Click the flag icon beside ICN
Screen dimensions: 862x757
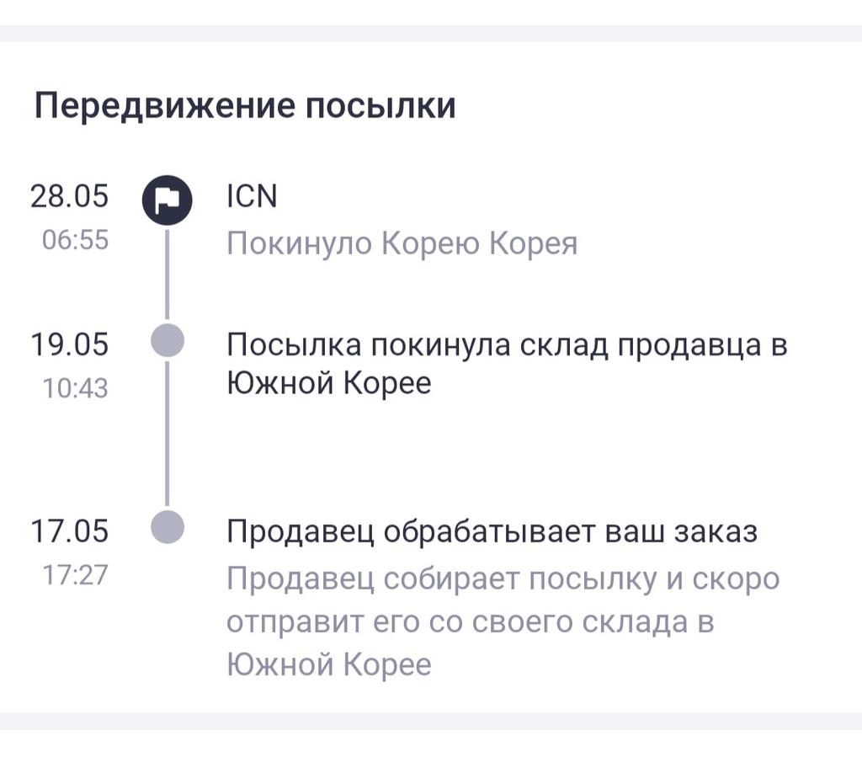pyautogui.click(x=167, y=200)
